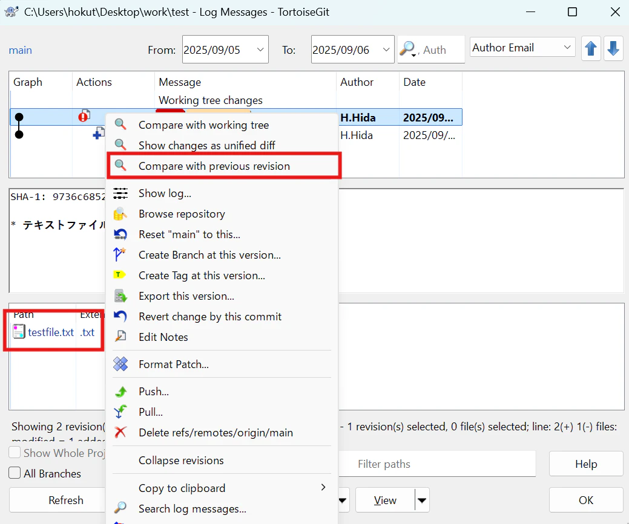Click the Export this version icon
The height and width of the screenshot is (524, 629).
coord(120,296)
